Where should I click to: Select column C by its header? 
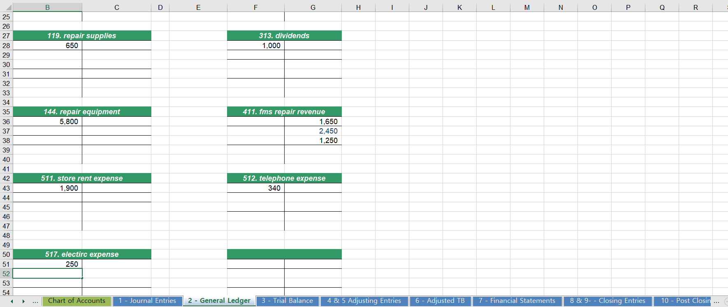tap(117, 7)
